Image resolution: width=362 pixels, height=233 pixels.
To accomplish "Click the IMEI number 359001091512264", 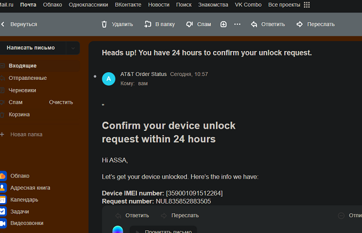I will click(194, 193).
